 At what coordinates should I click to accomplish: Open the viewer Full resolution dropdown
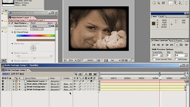115,60
